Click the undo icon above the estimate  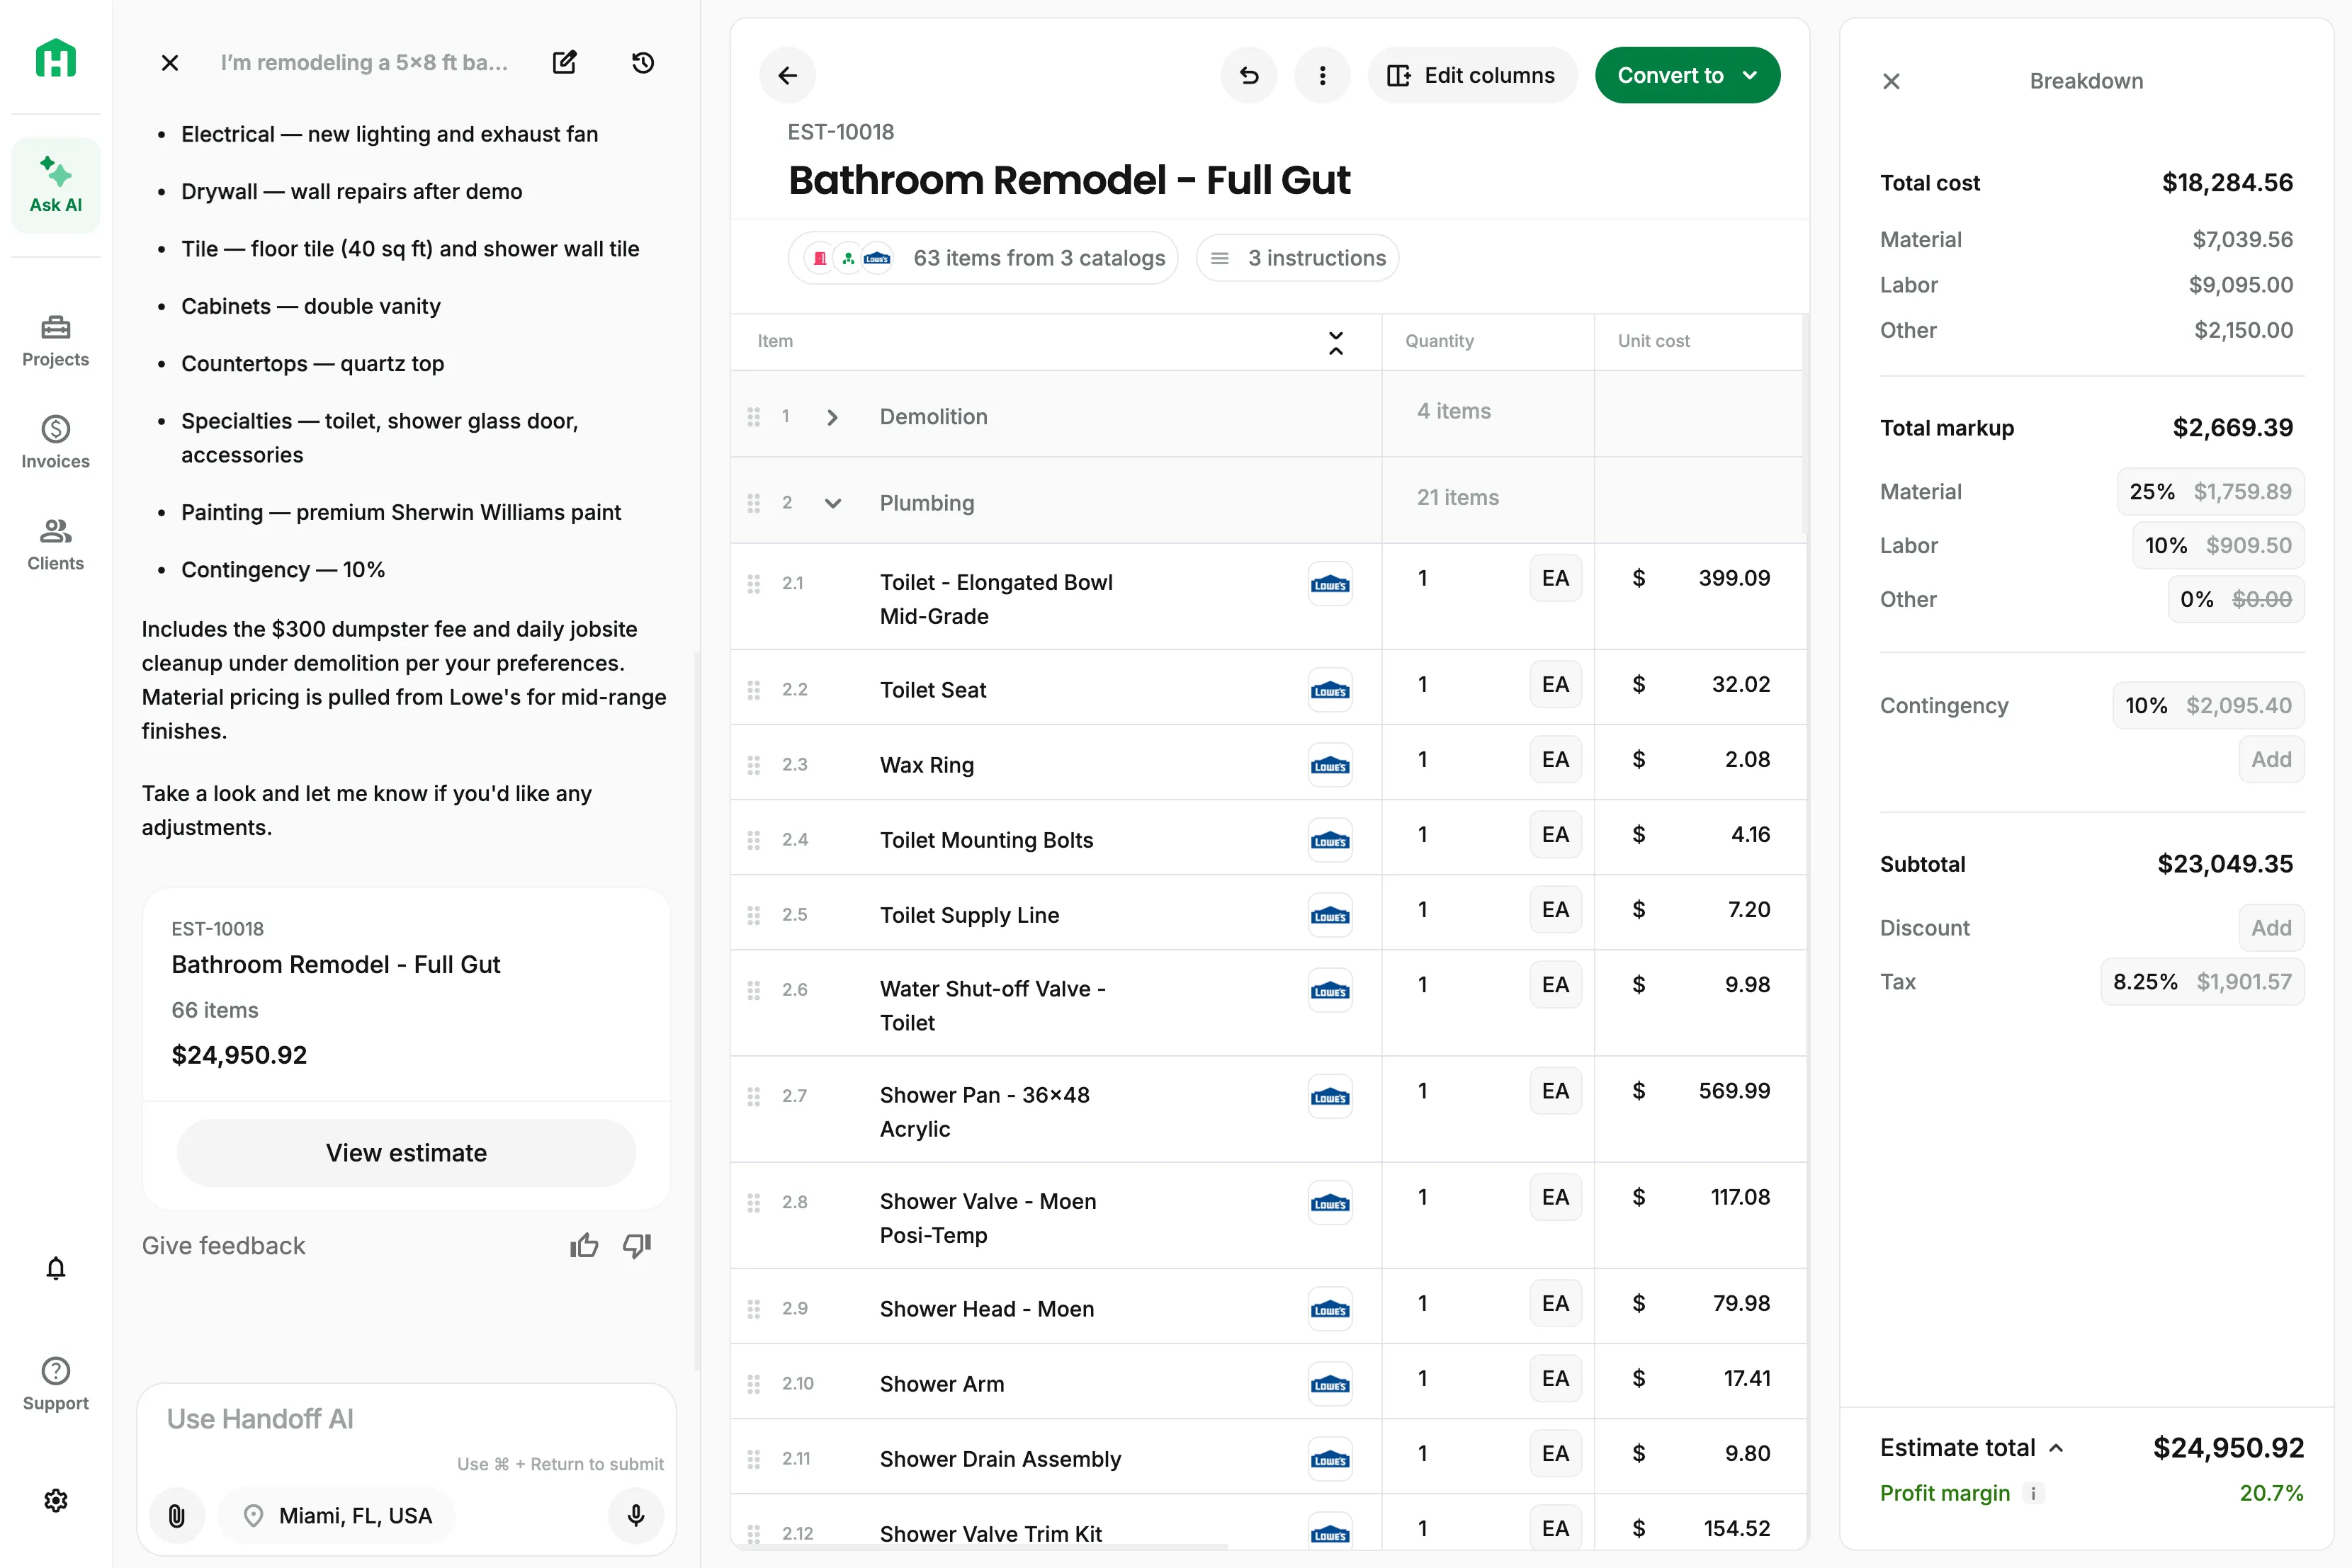pos(1248,74)
